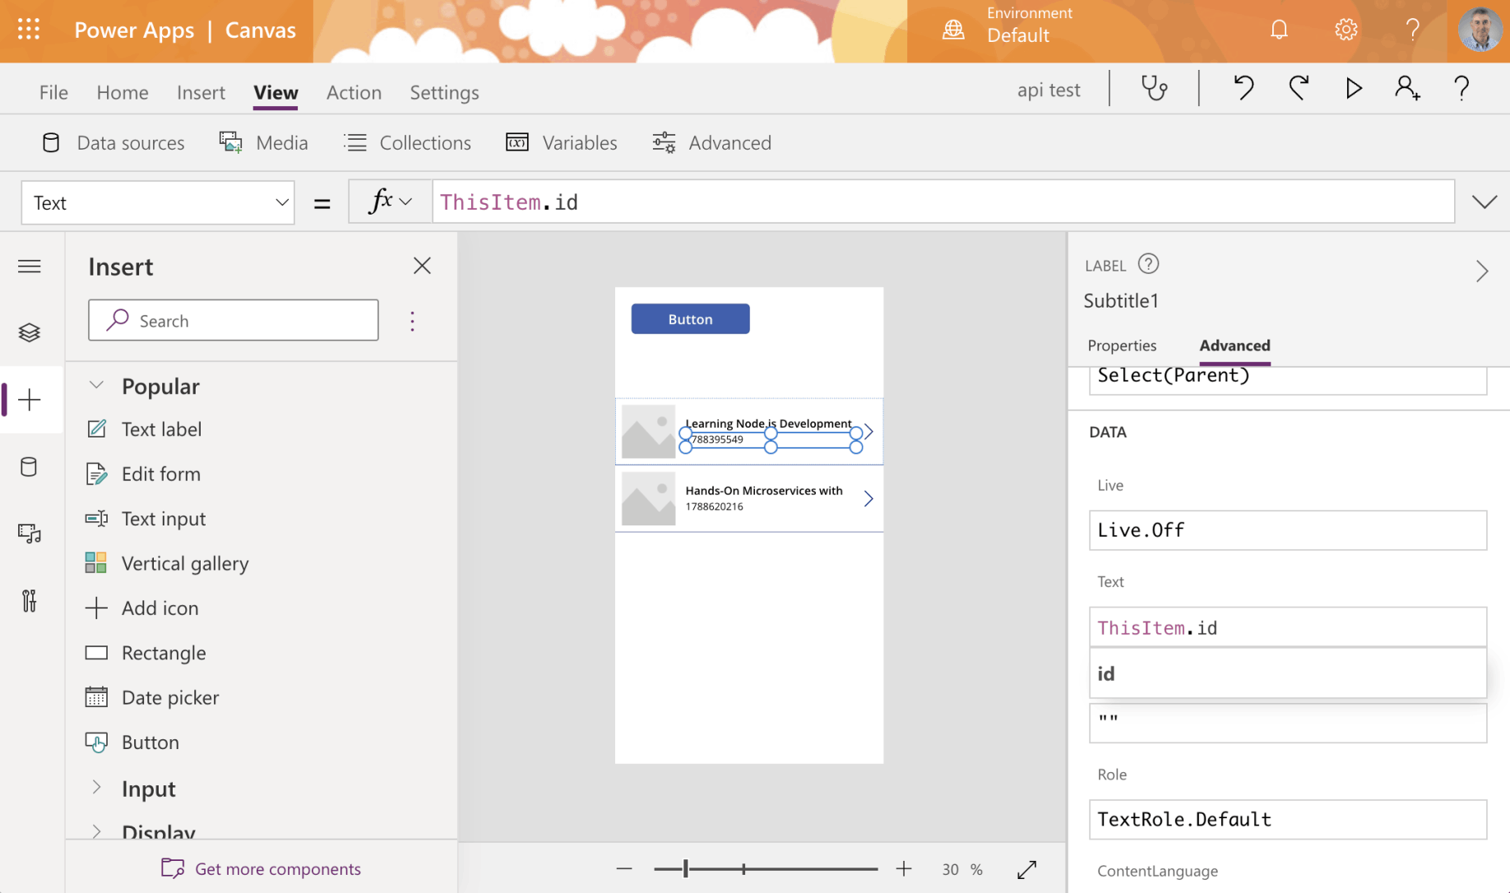The width and height of the screenshot is (1510, 893).
Task: Open the Text property dropdown
Action: coord(158,203)
